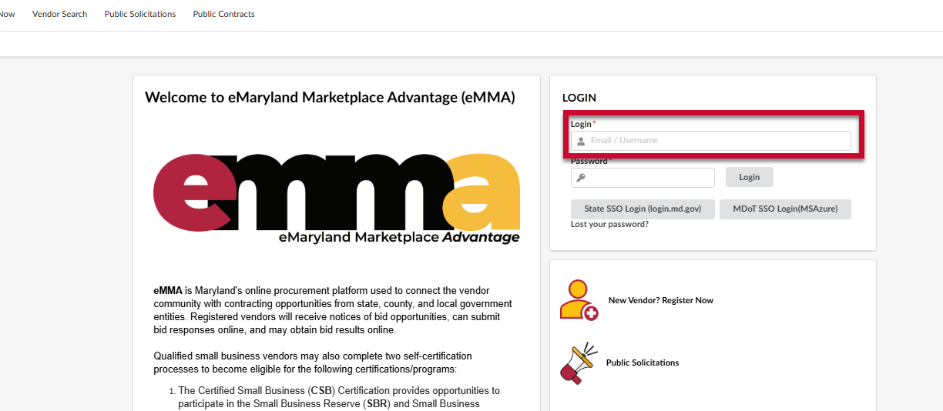This screenshot has width=943, height=411.
Task: Click MDoT SSO Login(MSAzure) button
Action: point(785,209)
